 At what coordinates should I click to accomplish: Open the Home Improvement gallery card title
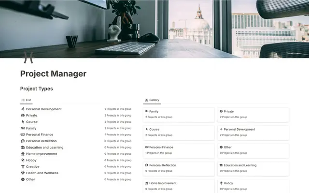[163, 183]
